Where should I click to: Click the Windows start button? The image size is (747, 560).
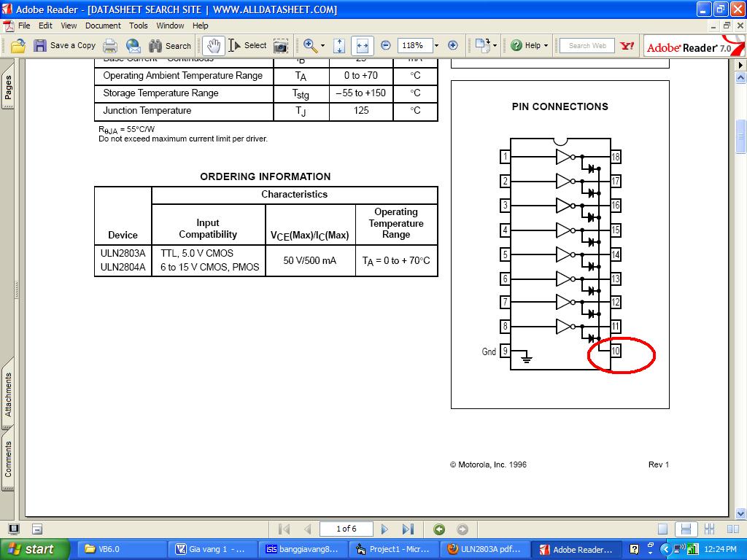(x=34, y=549)
